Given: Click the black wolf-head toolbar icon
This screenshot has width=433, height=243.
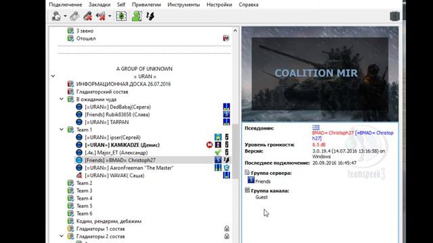Looking at the screenshot, I should [150, 16].
